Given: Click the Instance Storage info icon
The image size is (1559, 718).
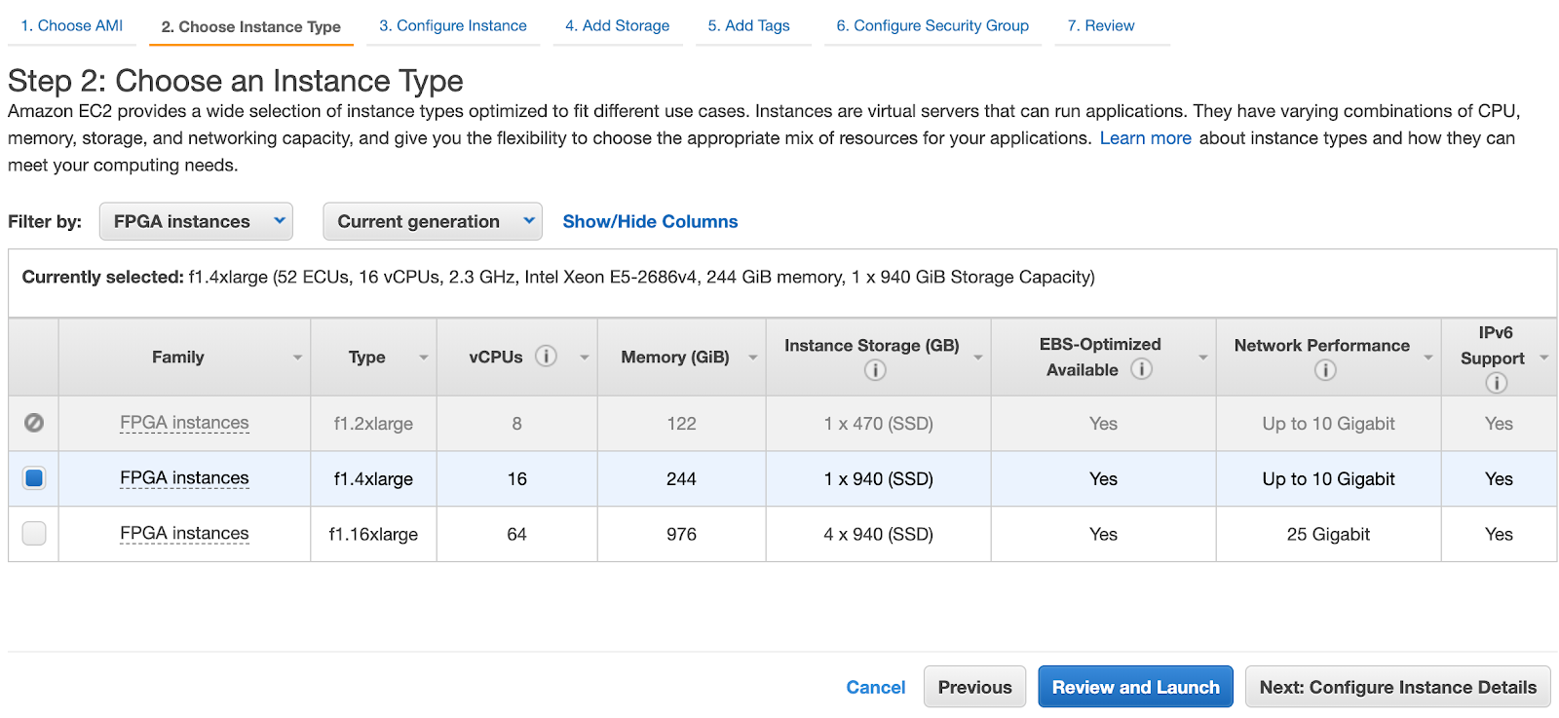Looking at the screenshot, I should pos(875,370).
